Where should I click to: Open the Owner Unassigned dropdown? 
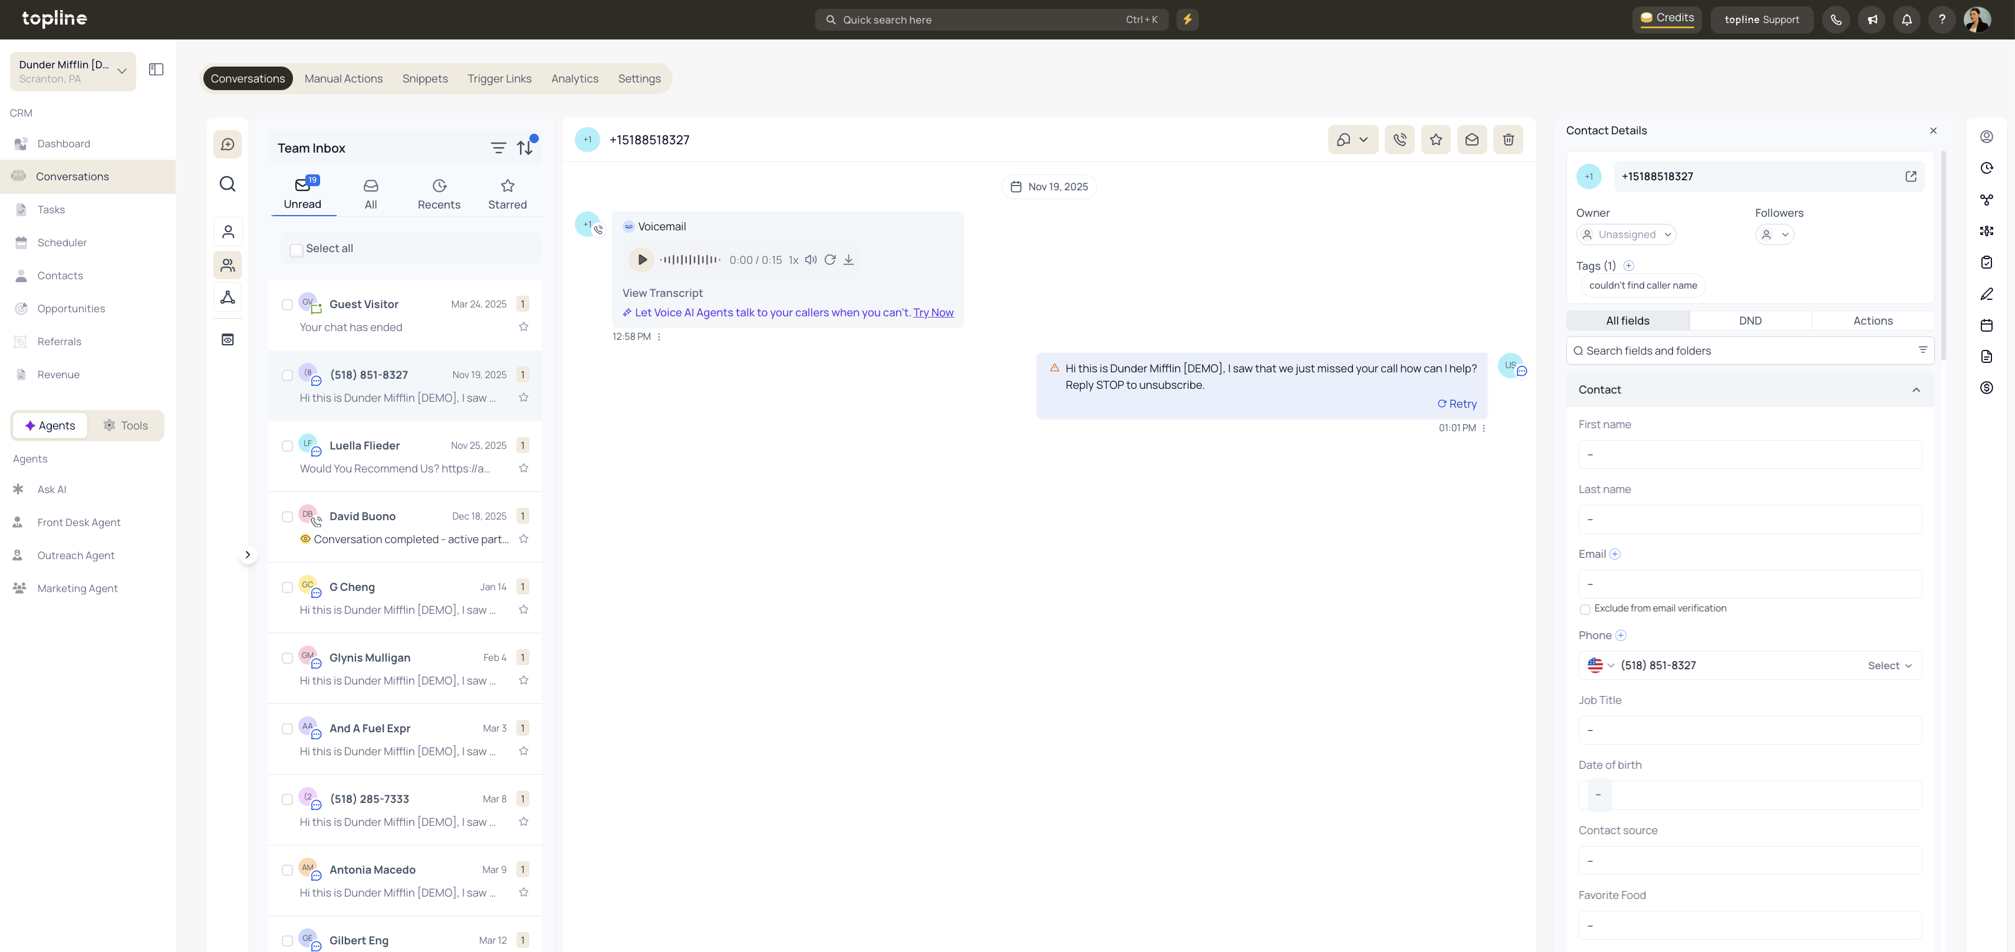point(1627,234)
